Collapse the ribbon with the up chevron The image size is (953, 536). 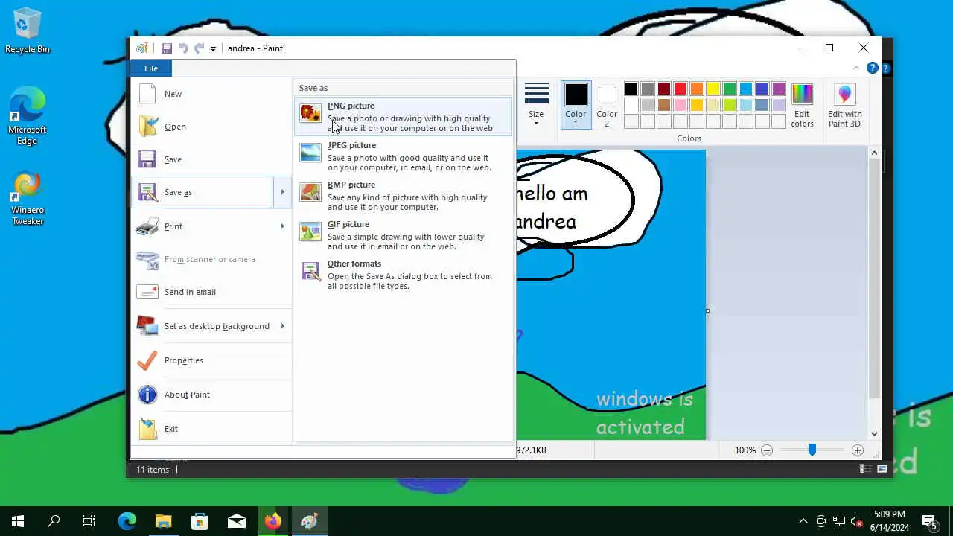(855, 68)
